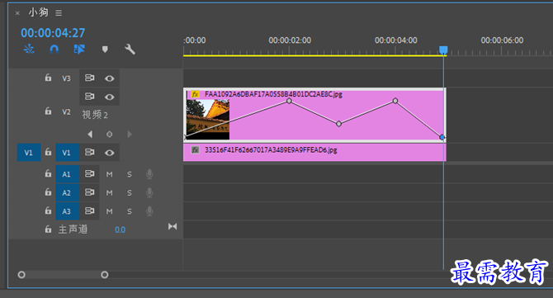Click the master track output bowtie icon
The height and width of the screenshot is (298, 553).
173,226
